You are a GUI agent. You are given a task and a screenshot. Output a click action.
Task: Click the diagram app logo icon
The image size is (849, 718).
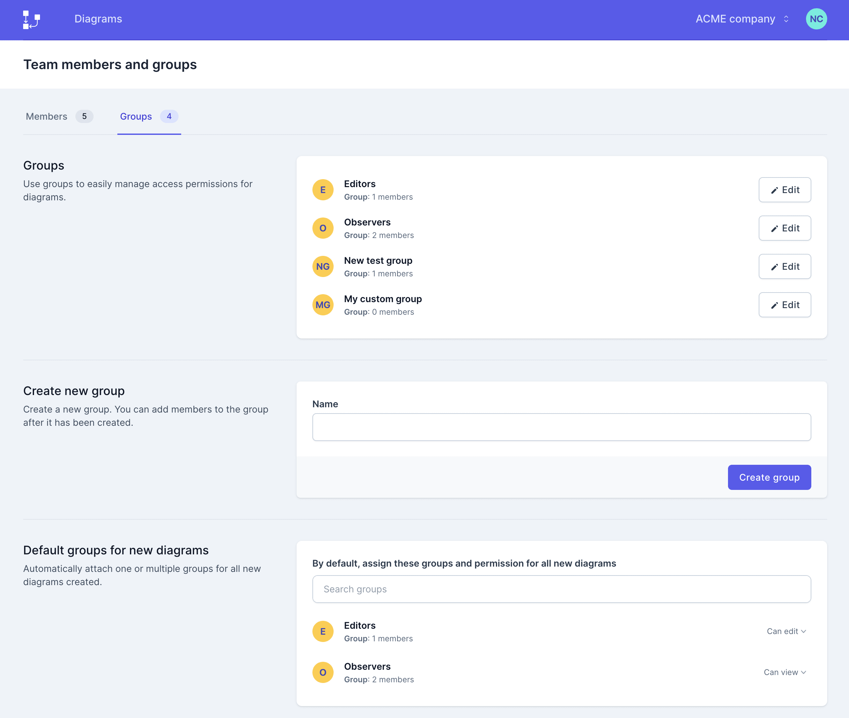[31, 19]
